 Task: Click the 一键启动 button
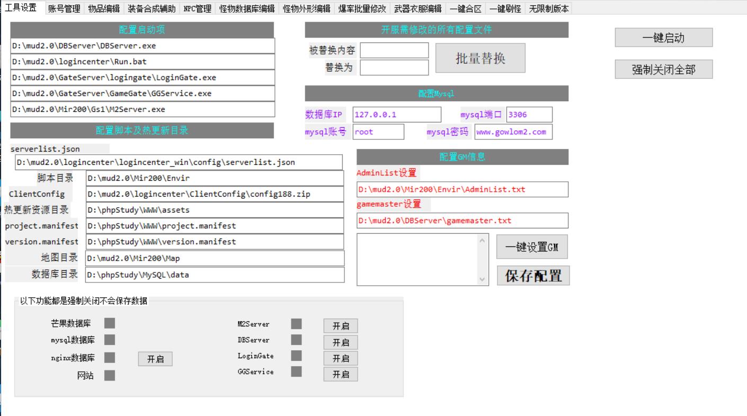(x=663, y=38)
